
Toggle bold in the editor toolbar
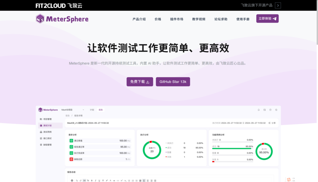click(x=92, y=180)
